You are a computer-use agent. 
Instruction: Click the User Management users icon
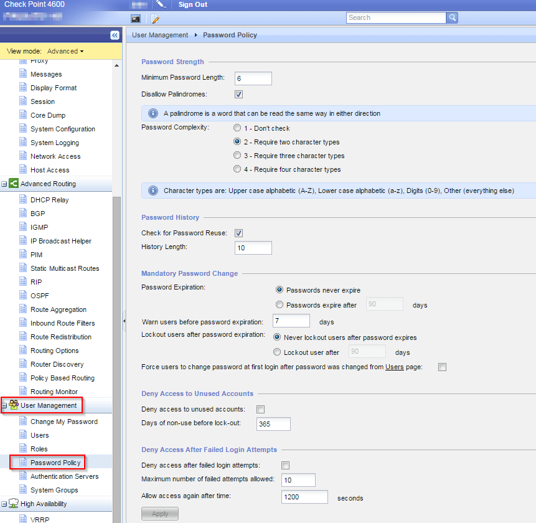point(14,405)
